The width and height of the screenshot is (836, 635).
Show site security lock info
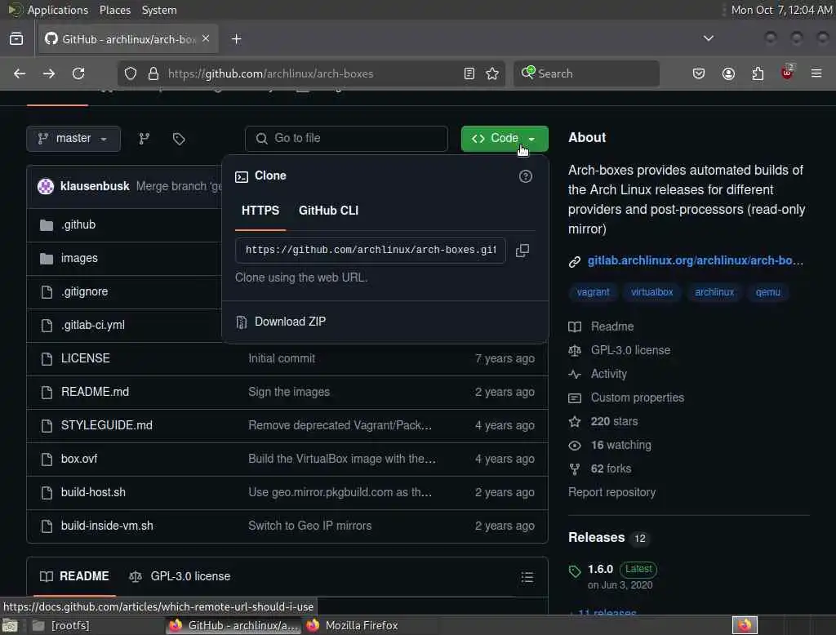click(153, 73)
